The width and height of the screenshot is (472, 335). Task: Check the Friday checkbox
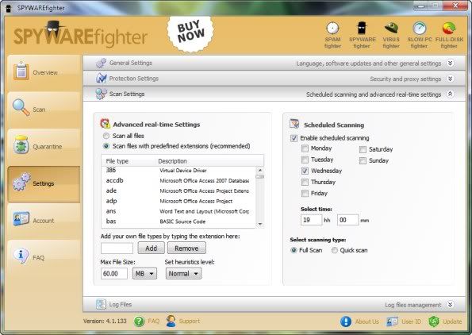point(305,194)
